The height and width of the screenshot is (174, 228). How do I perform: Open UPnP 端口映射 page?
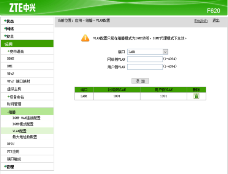coord(18,81)
